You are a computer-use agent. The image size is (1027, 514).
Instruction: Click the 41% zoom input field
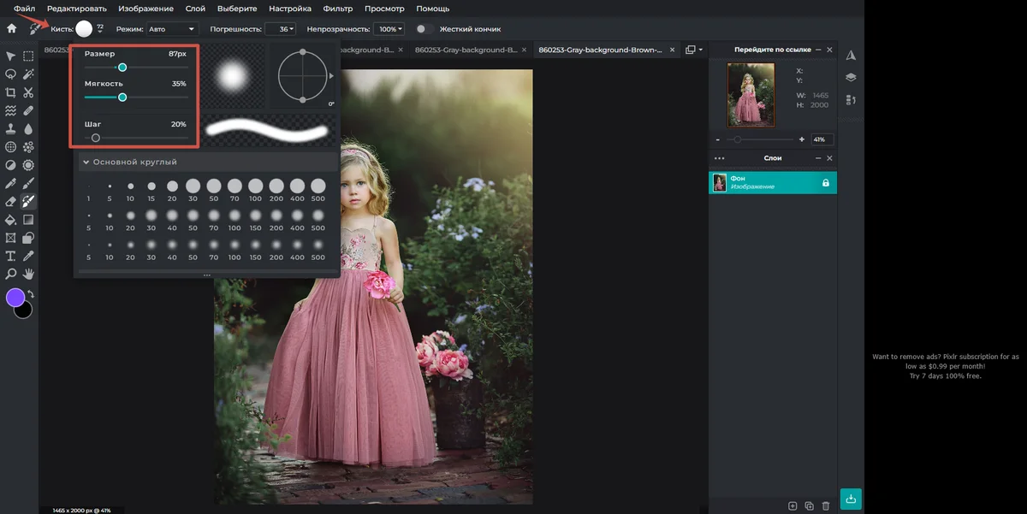pyautogui.click(x=822, y=139)
